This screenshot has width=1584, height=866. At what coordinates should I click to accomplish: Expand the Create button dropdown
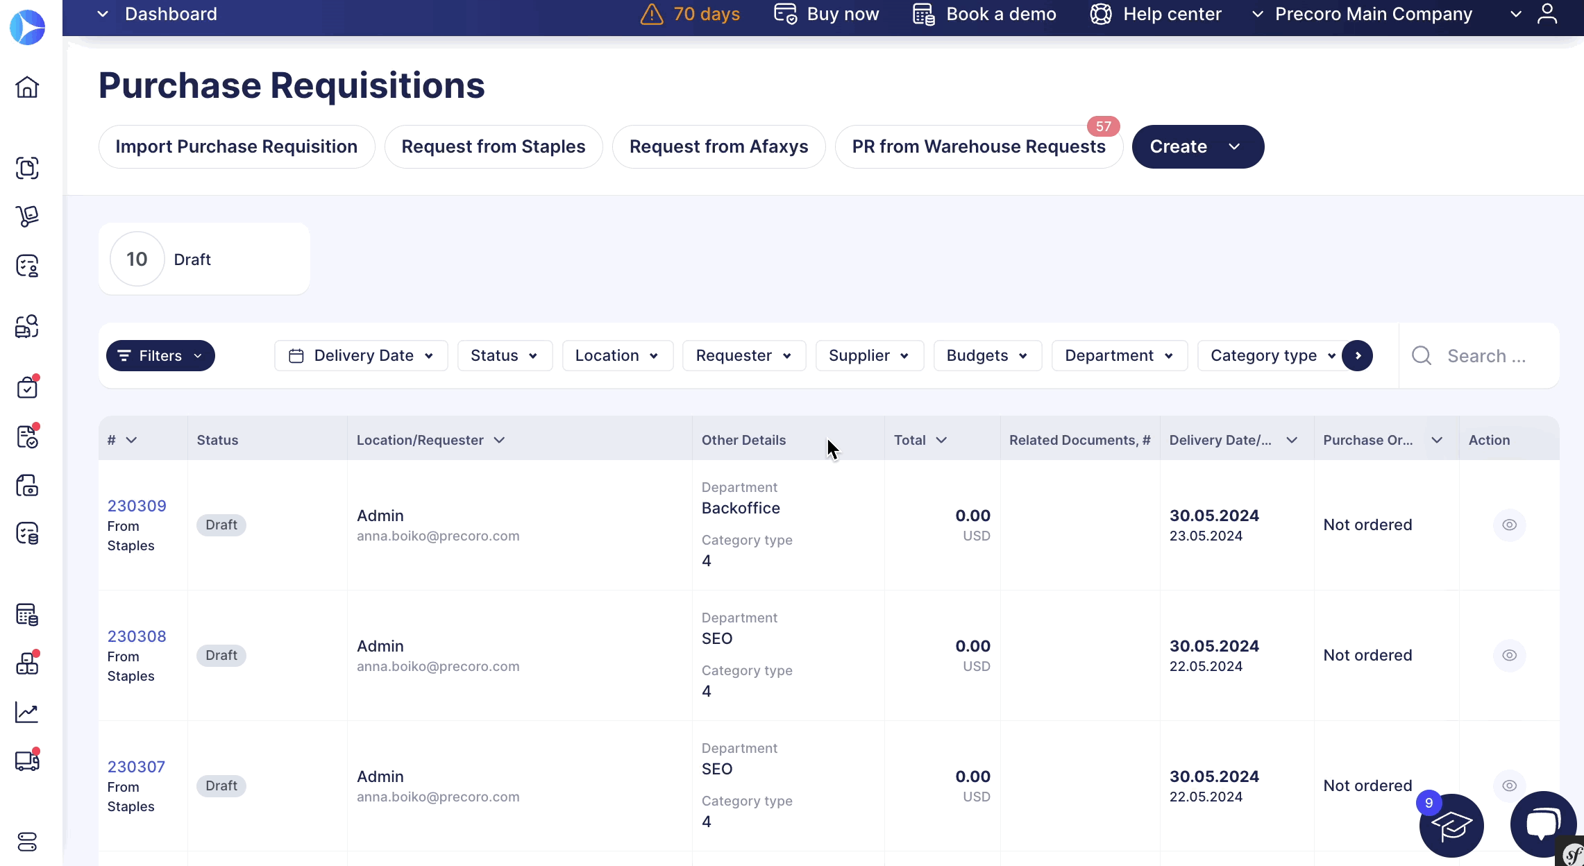click(1234, 146)
